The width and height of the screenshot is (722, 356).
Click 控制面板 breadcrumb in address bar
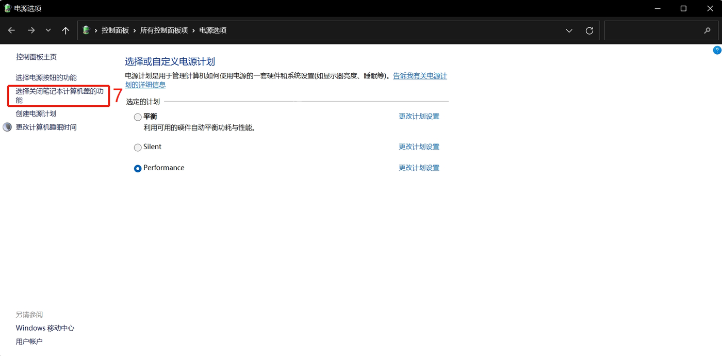115,30
